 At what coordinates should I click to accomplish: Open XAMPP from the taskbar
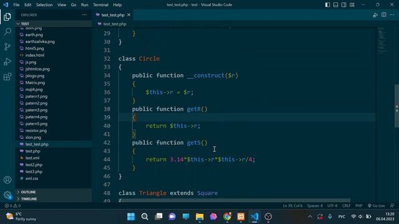(x=241, y=217)
